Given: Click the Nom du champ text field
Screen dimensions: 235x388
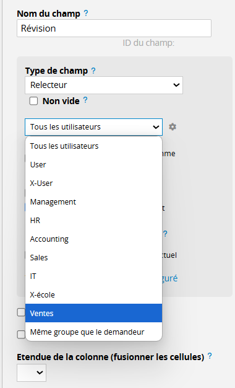Looking at the screenshot, I should [114, 29].
